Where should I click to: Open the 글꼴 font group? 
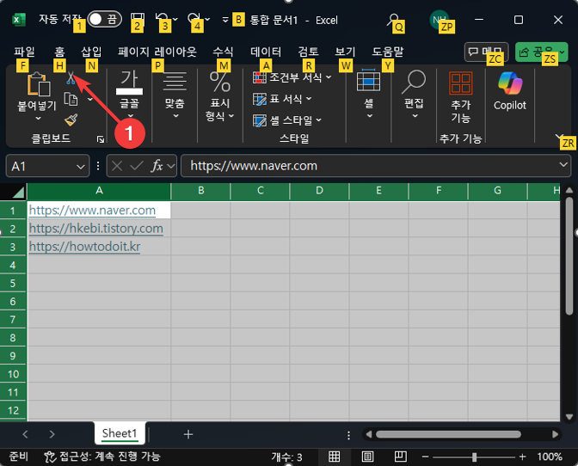point(129,95)
